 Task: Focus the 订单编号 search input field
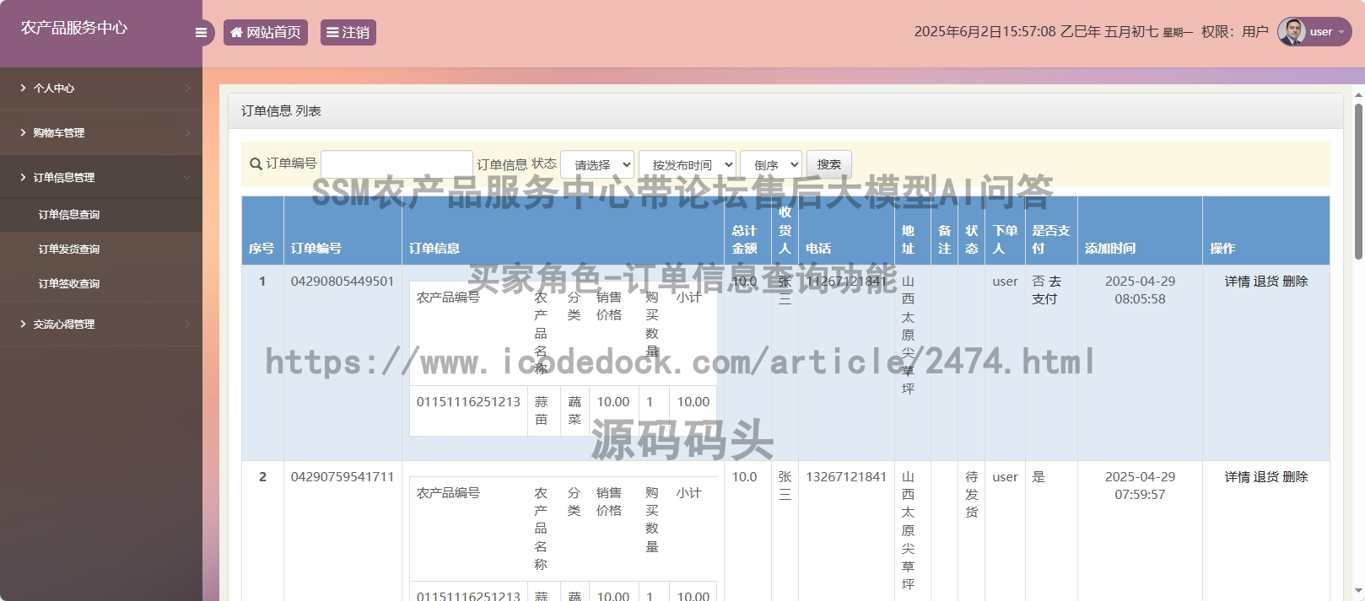click(x=397, y=164)
